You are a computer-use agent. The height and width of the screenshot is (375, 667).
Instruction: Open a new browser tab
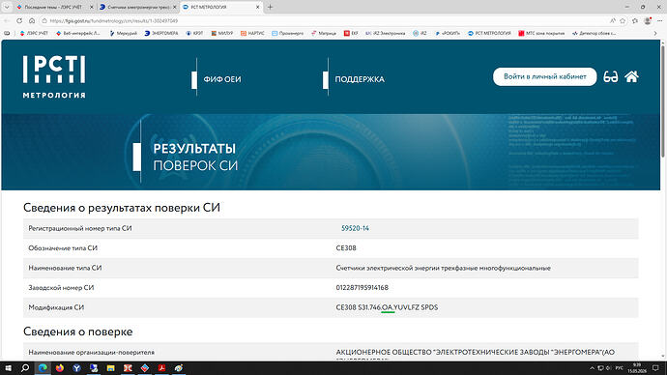[x=270, y=7]
